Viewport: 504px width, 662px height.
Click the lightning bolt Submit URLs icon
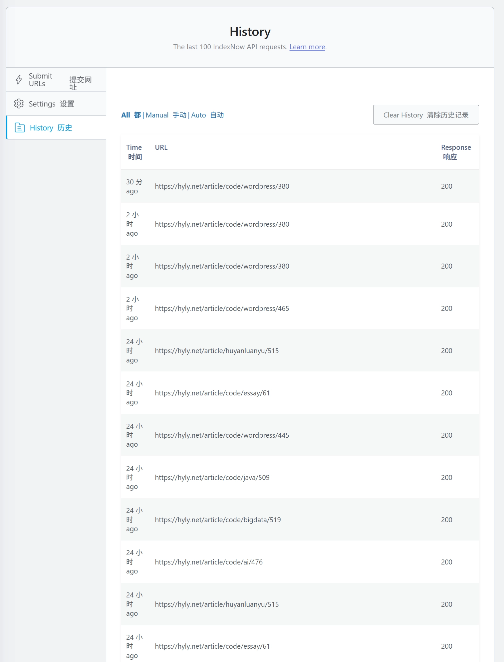[19, 80]
